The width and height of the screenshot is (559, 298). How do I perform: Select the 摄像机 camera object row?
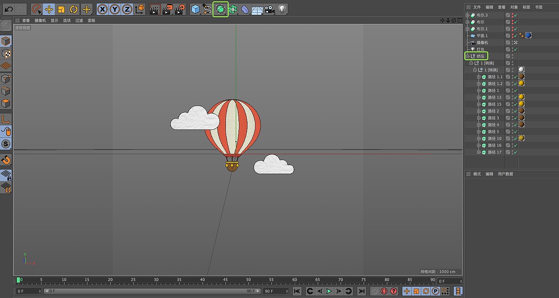482,42
